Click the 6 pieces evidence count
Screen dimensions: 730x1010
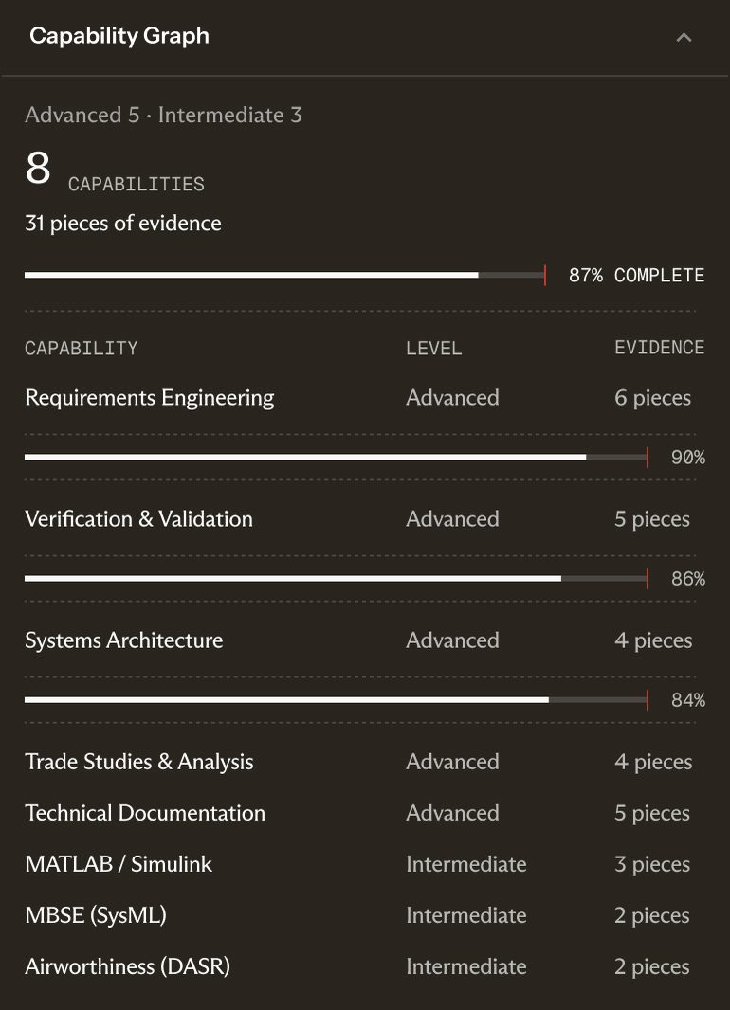click(x=652, y=397)
